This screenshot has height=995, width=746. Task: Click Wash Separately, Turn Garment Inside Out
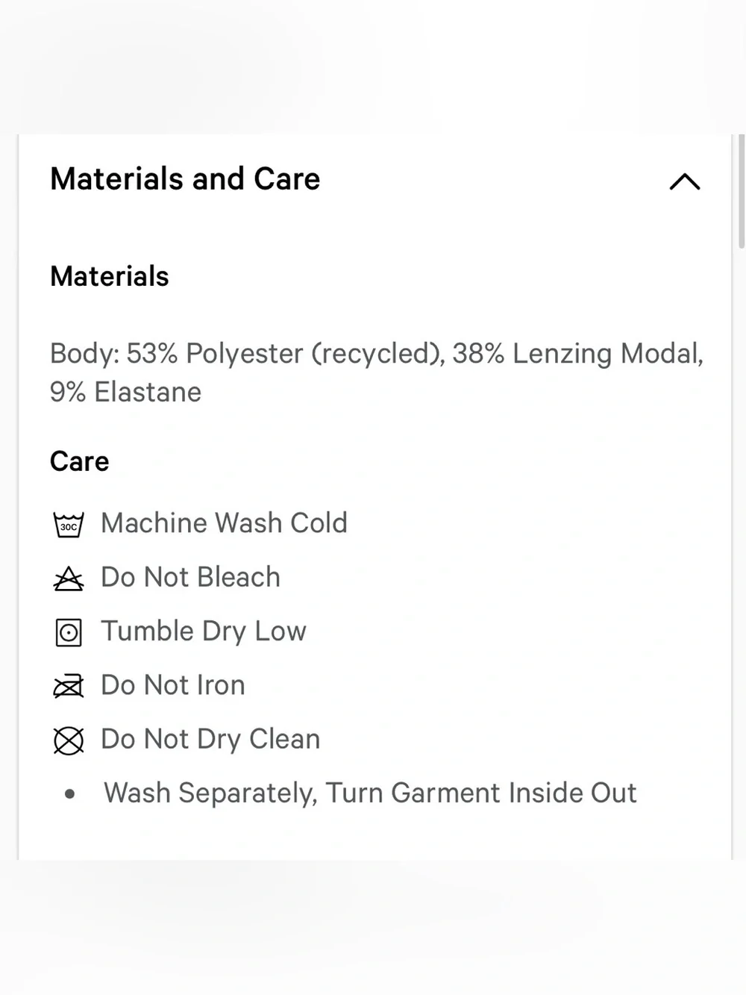coord(370,793)
